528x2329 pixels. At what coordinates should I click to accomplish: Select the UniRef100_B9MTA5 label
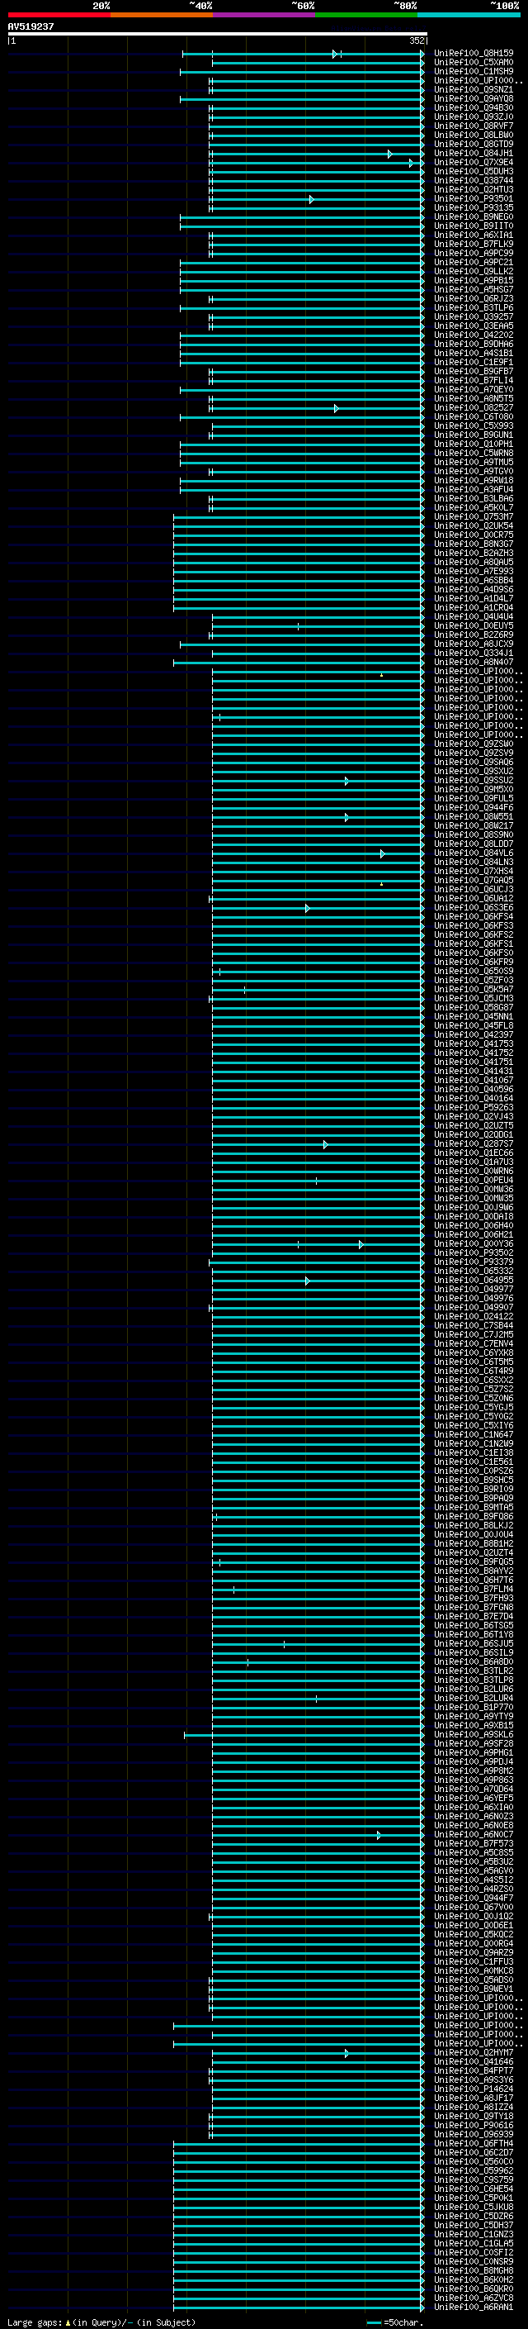coord(474,1507)
